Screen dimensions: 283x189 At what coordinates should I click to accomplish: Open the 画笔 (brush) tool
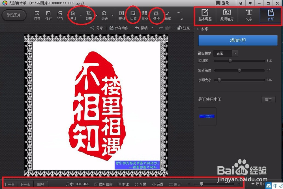[x=168, y=16]
